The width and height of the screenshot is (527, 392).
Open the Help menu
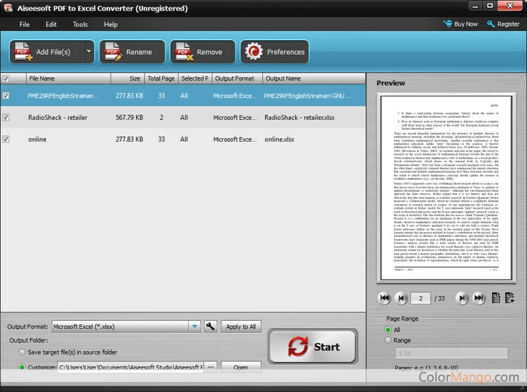click(x=110, y=24)
